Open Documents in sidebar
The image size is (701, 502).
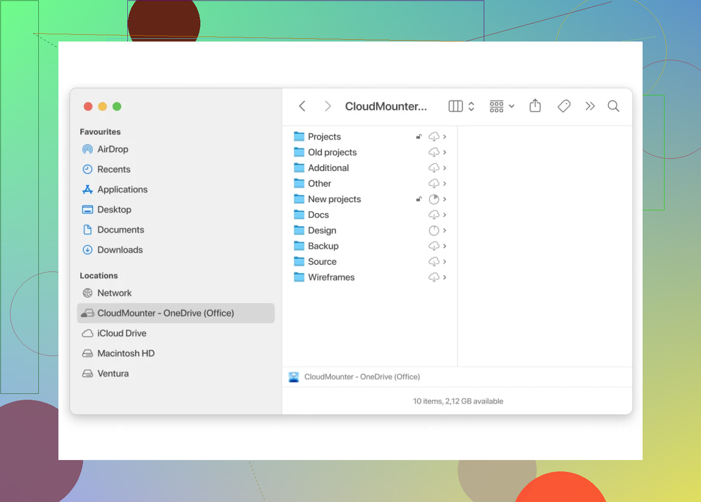tap(176, 230)
